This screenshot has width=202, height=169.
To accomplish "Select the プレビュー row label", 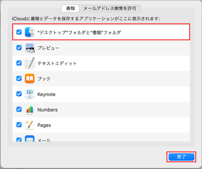I will 48,48.
